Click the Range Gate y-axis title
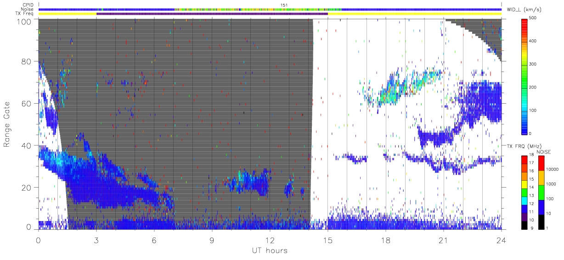This screenshot has height=260, width=564. [8, 123]
